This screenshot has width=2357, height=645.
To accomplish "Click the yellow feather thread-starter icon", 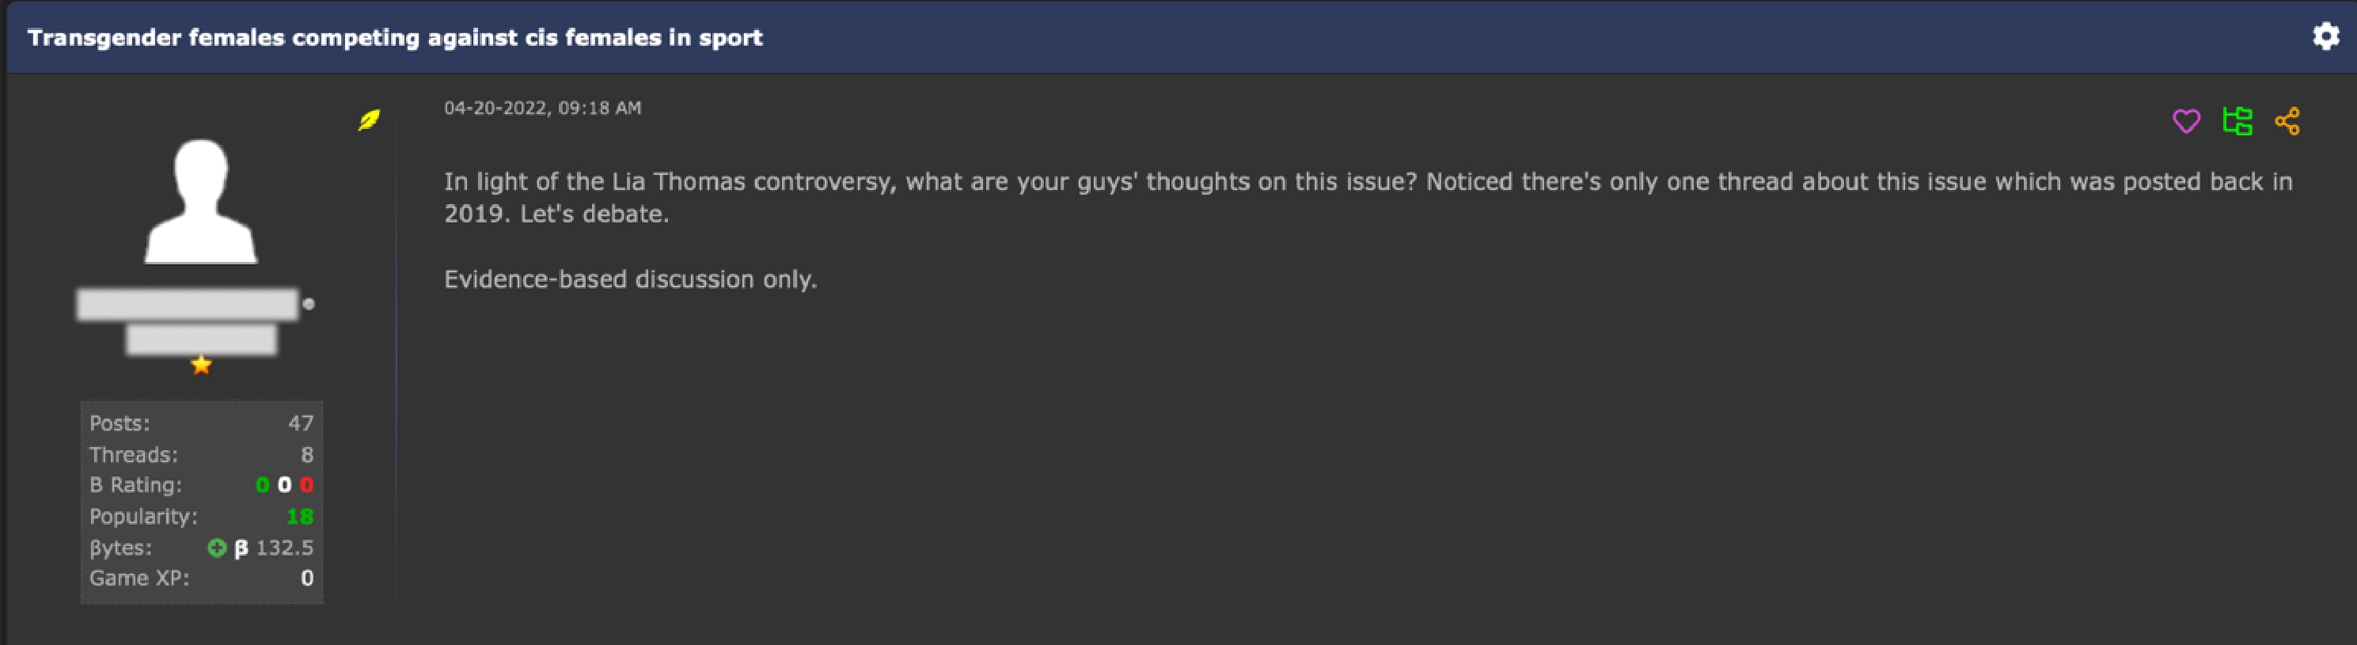I will point(369,120).
